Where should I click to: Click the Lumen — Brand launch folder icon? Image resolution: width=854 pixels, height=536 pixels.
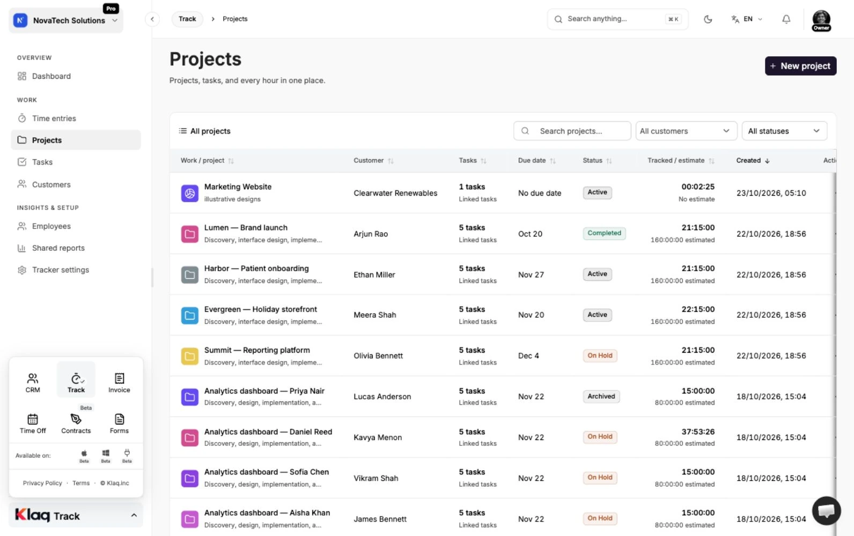click(x=190, y=234)
